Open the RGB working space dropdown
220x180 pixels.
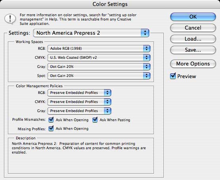[99, 49]
